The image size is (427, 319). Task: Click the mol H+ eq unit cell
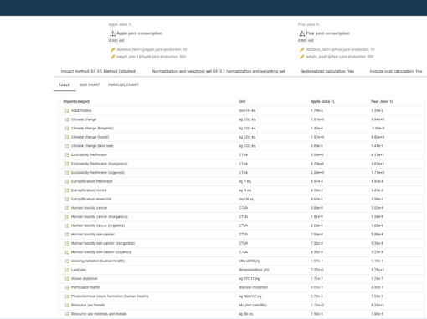247,110
